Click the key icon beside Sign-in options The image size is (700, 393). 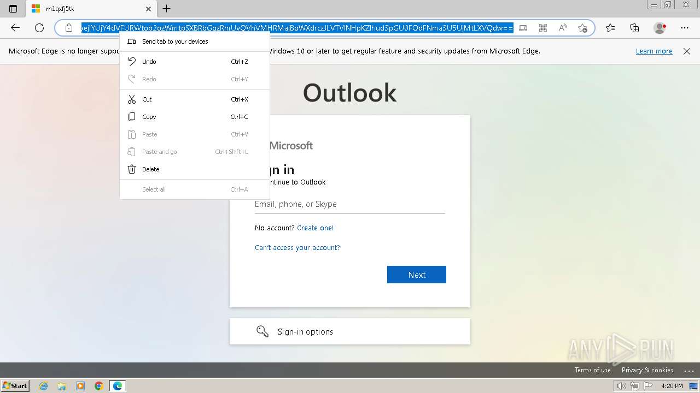tap(262, 331)
